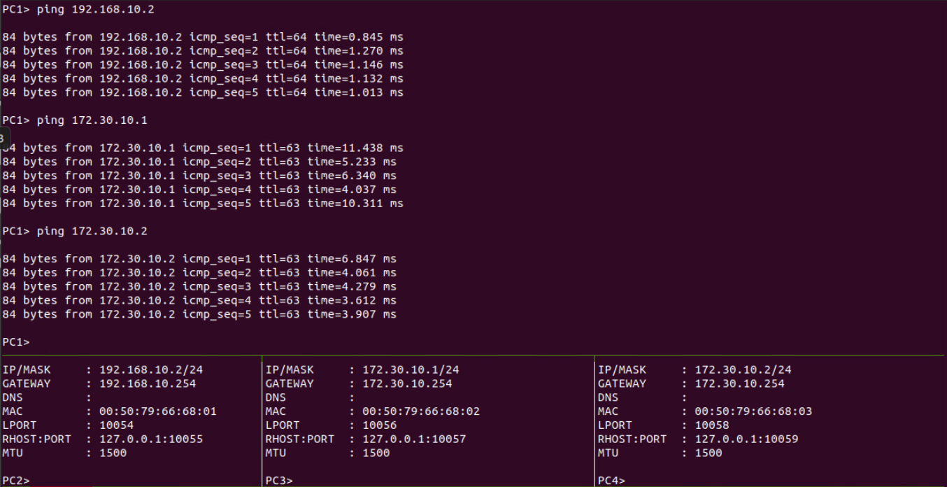Select the reply line with time=0.845 ms
Image resolution: width=947 pixels, height=487 pixels.
pos(203,36)
